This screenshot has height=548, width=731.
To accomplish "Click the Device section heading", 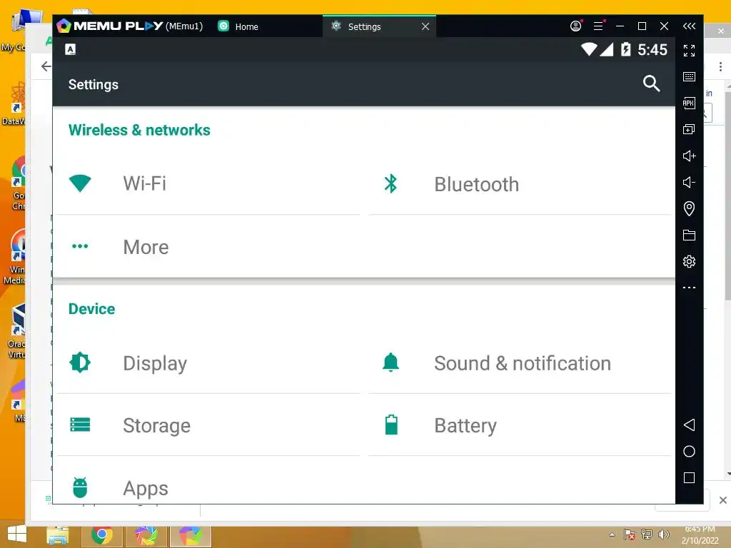I will (91, 309).
